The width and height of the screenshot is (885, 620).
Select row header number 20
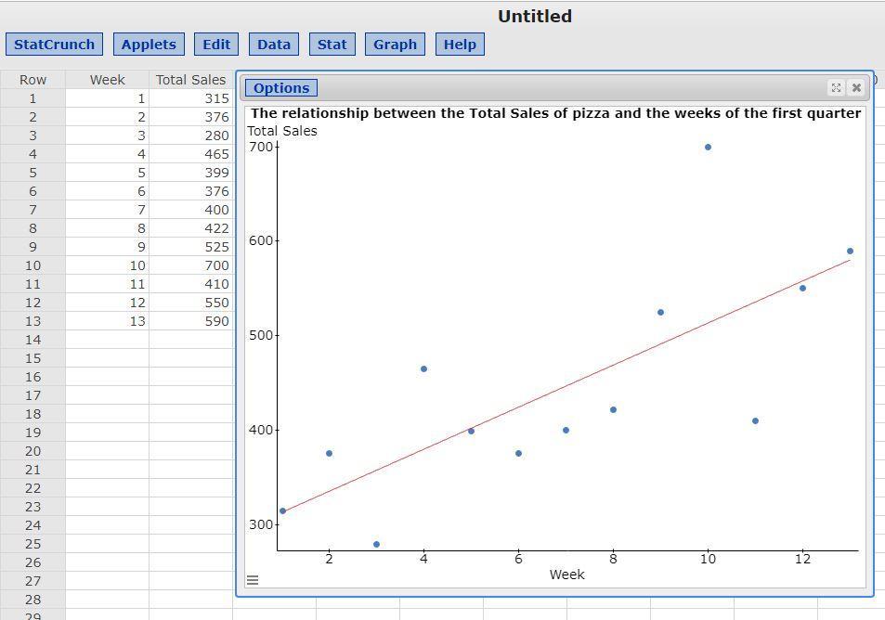tap(33, 451)
